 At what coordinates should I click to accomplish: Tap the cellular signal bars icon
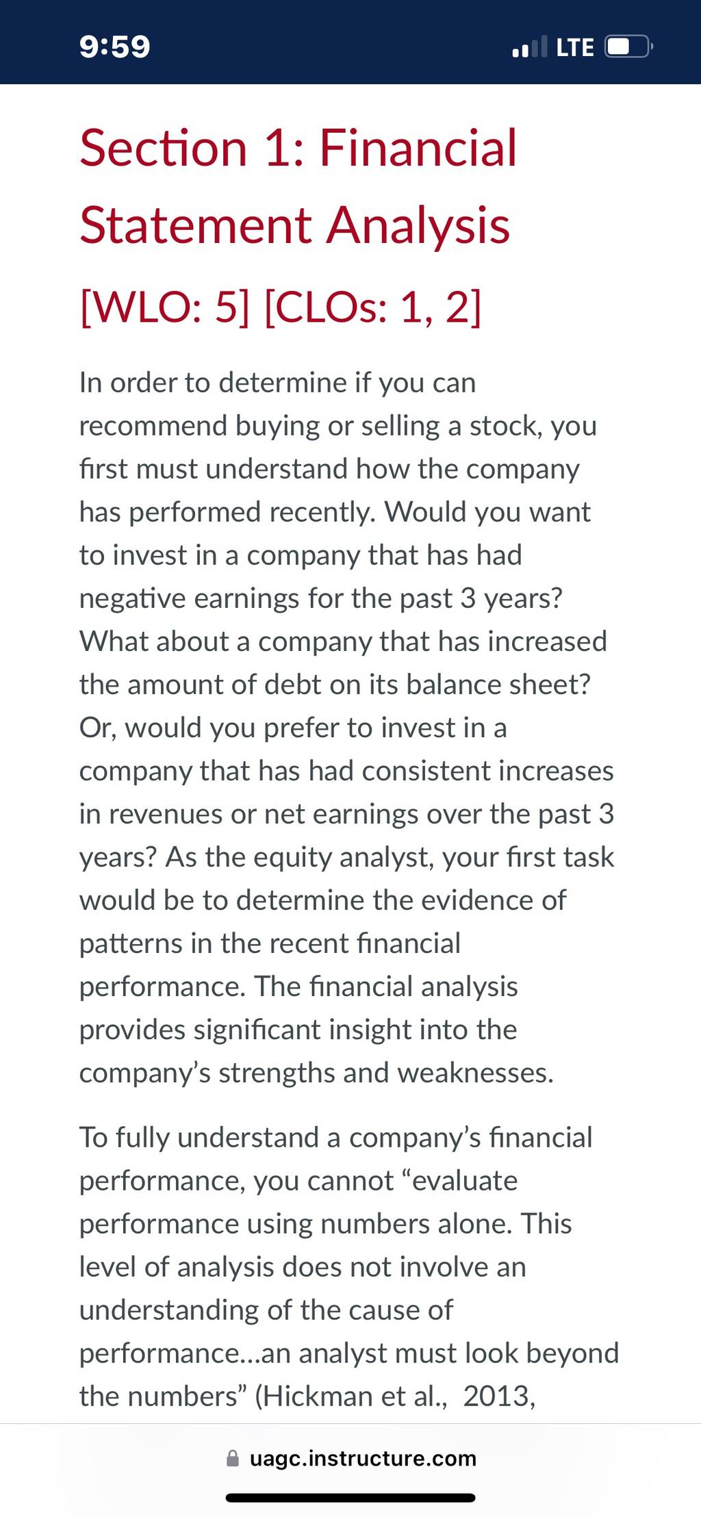[x=530, y=47]
